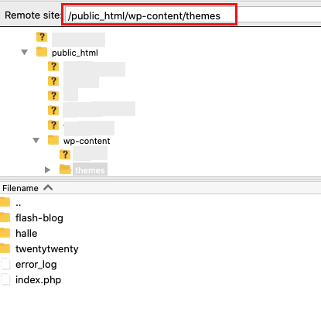Select the public_html folder icon
This screenshot has height=332, width=321.
(x=42, y=52)
